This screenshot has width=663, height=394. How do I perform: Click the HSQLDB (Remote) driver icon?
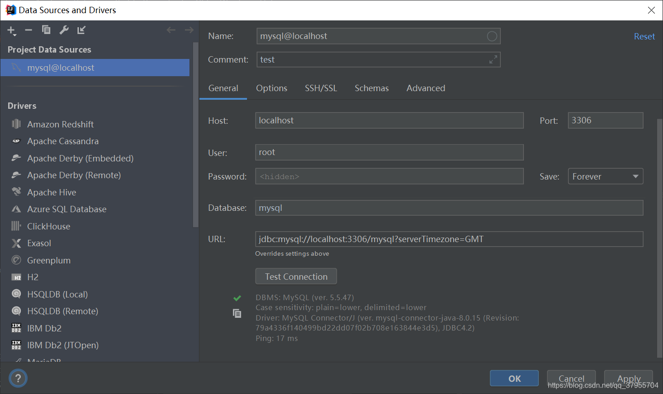coord(16,311)
